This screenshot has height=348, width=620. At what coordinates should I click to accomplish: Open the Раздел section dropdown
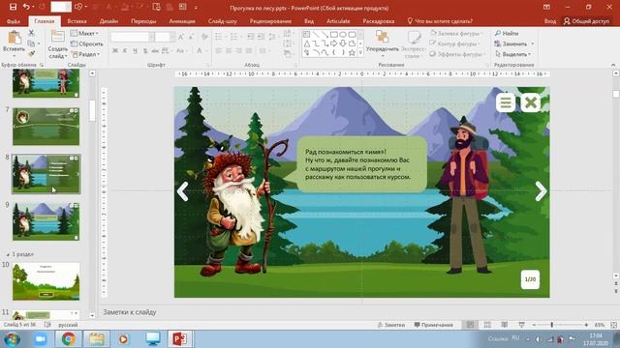tap(85, 54)
